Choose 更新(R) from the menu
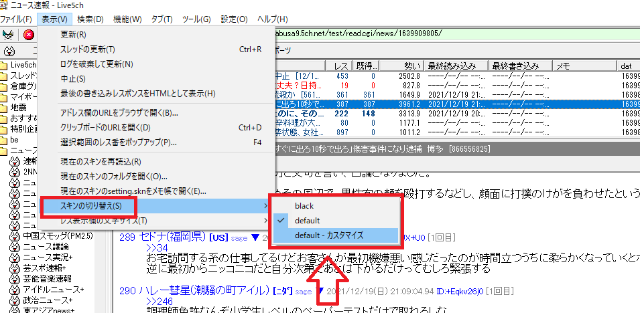The image size is (640, 313). click(x=156, y=35)
